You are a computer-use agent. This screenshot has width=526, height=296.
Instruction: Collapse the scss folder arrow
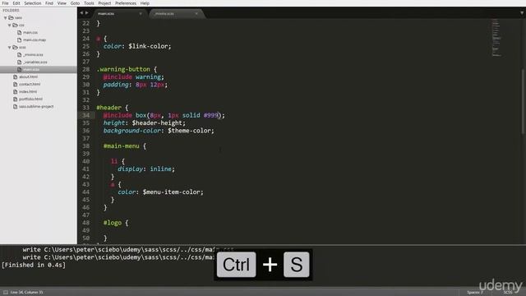[x=9, y=48]
